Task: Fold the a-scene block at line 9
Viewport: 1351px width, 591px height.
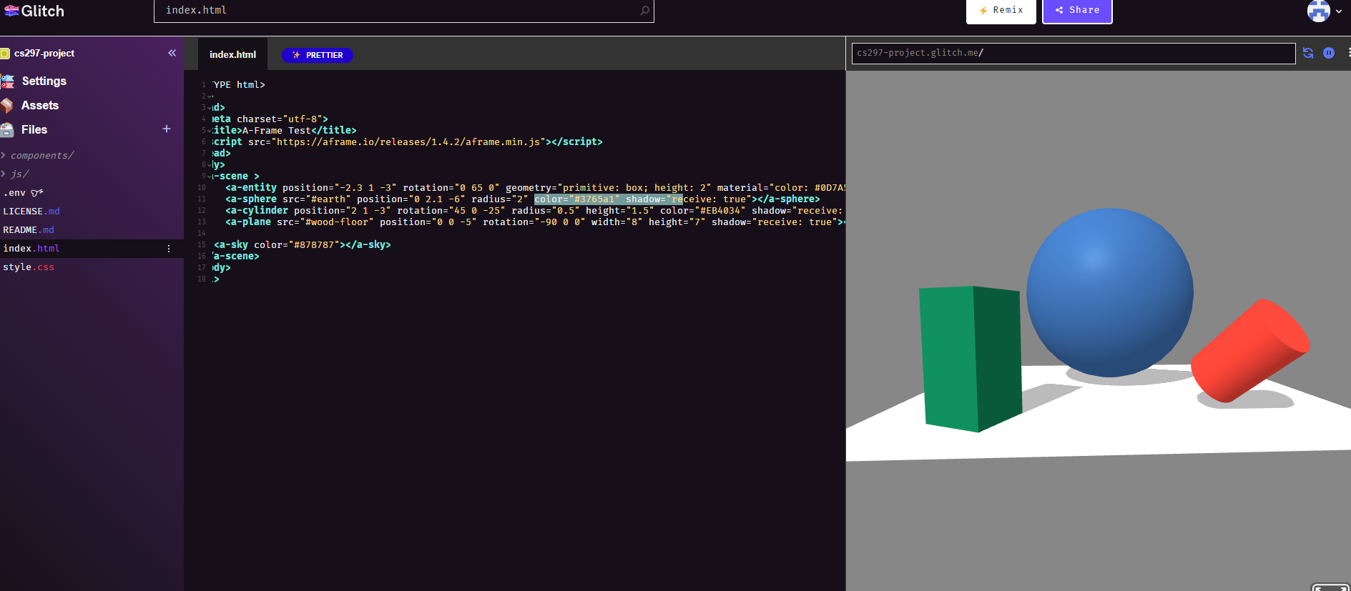Action: [210, 177]
